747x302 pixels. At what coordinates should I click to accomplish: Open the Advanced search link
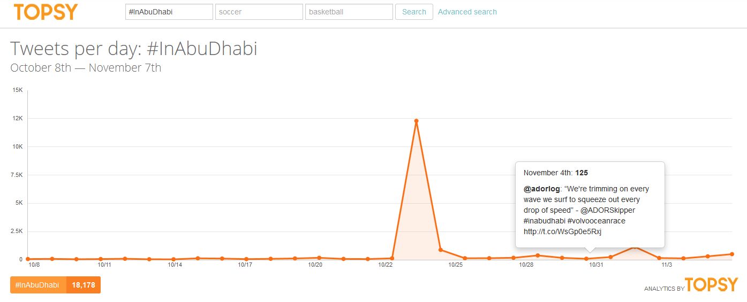pos(467,12)
